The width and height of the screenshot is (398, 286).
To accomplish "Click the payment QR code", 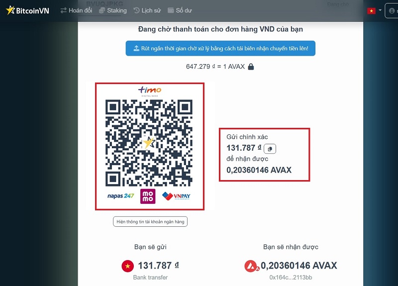I will [x=149, y=143].
